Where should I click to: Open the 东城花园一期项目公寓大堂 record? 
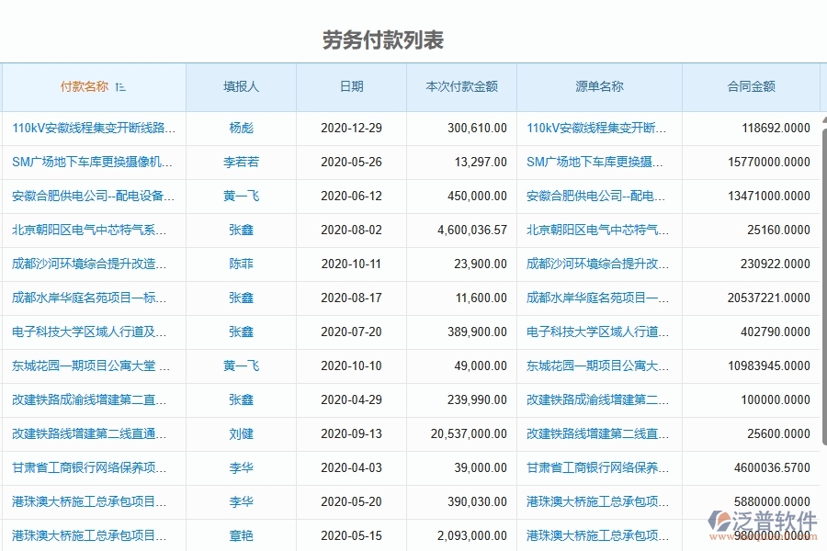[x=92, y=365]
